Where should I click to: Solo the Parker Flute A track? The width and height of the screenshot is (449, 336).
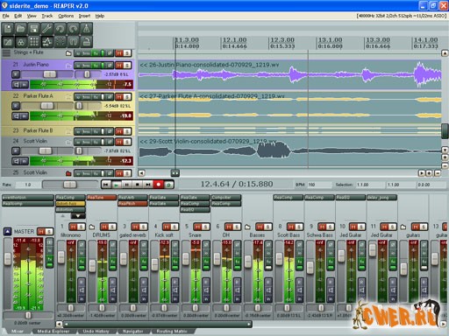[127, 97]
